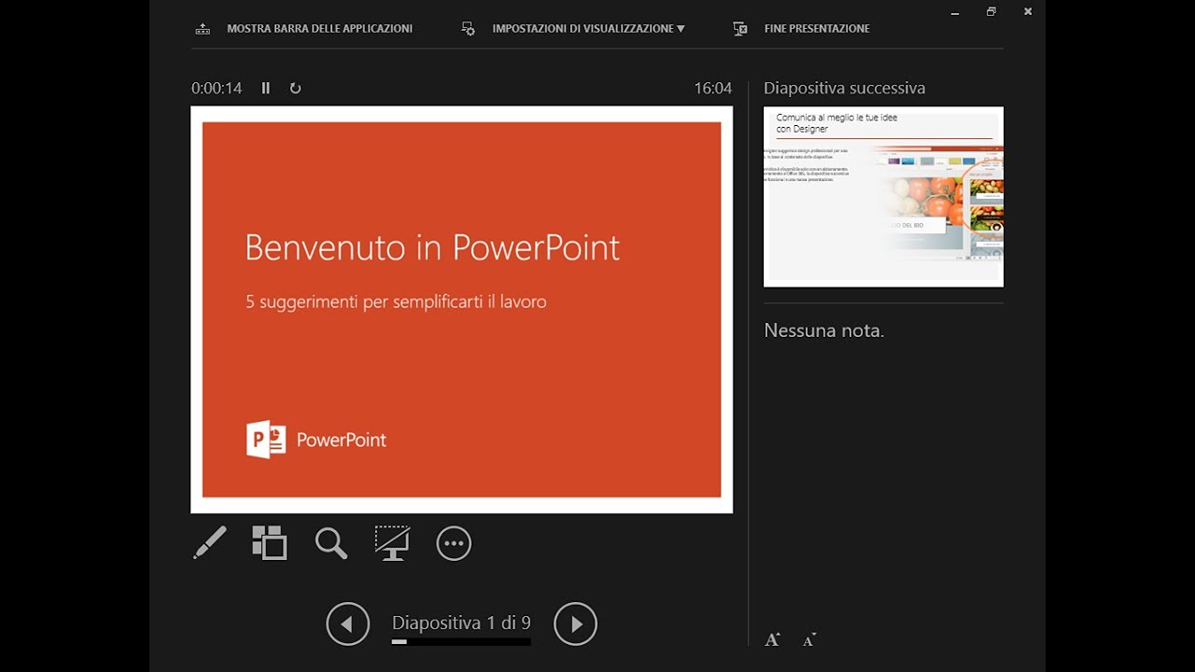Screen dimensions: 1195x672
Task: Minimize the presenter view window
Action: pos(955,11)
